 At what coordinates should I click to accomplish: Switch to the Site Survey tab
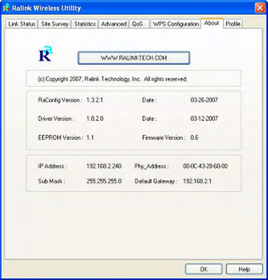pos(55,24)
